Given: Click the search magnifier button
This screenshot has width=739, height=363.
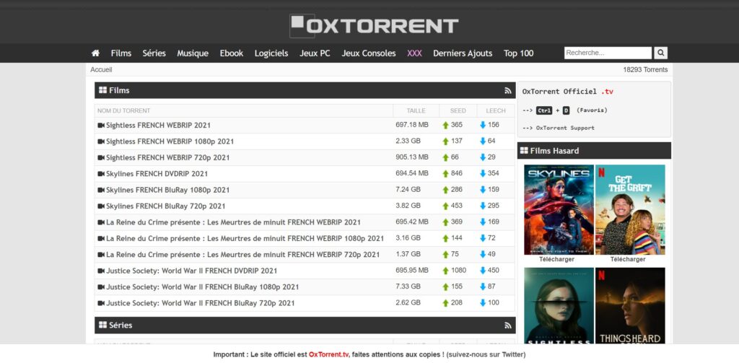Looking at the screenshot, I should [x=661, y=53].
